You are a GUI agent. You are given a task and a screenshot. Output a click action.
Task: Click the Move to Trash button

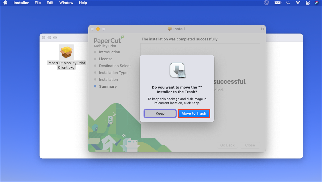coord(194,113)
